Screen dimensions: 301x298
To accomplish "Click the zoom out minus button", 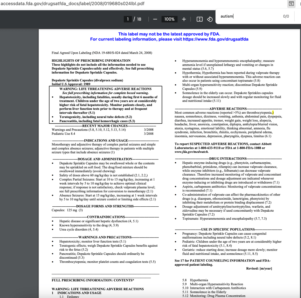I will pos(155,19).
